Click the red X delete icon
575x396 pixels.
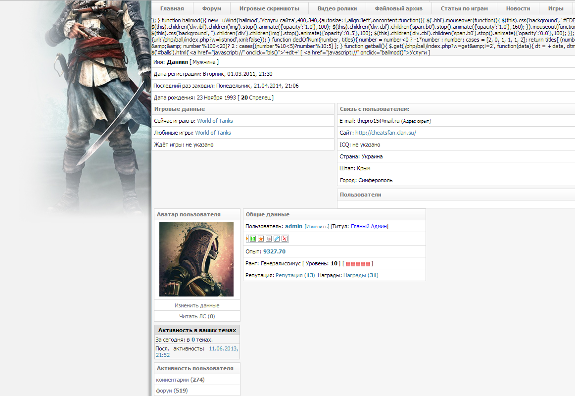point(285,239)
